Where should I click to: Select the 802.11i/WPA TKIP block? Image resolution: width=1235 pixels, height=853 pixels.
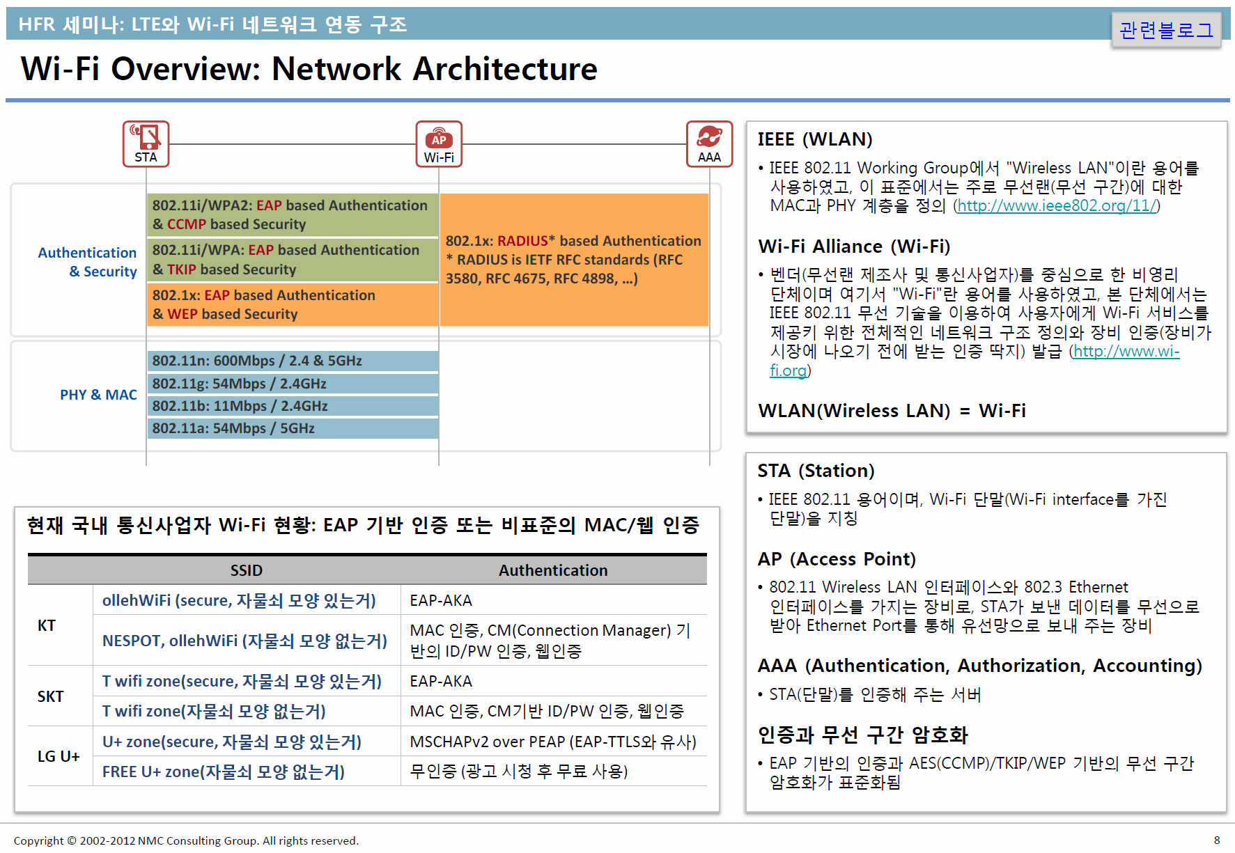pyautogui.click(x=293, y=259)
